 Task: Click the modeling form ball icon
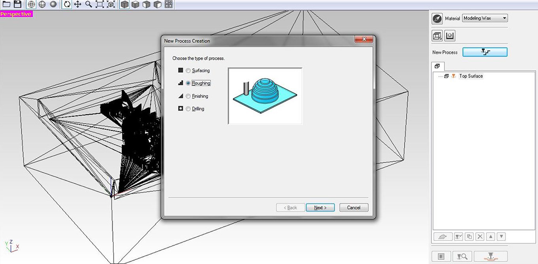click(x=450, y=36)
